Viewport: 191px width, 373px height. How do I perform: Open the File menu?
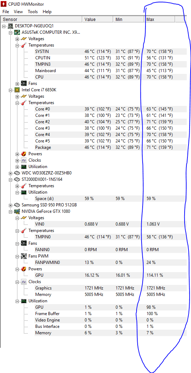tap(6, 12)
